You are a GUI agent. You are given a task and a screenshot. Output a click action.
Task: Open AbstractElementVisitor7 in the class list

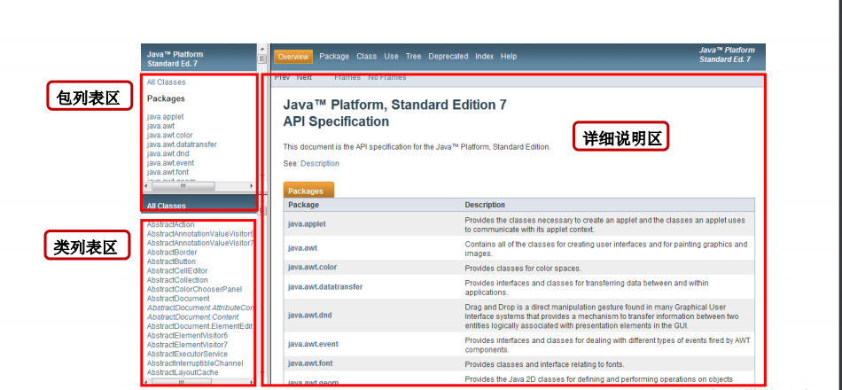(187, 344)
